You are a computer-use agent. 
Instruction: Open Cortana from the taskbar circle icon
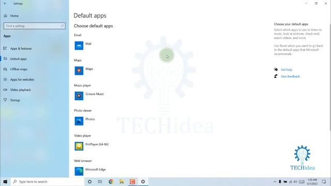click(x=89, y=181)
